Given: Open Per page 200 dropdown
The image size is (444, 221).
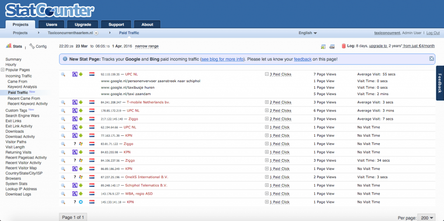Looking at the screenshot, I should pyautogui.click(x=427, y=218).
